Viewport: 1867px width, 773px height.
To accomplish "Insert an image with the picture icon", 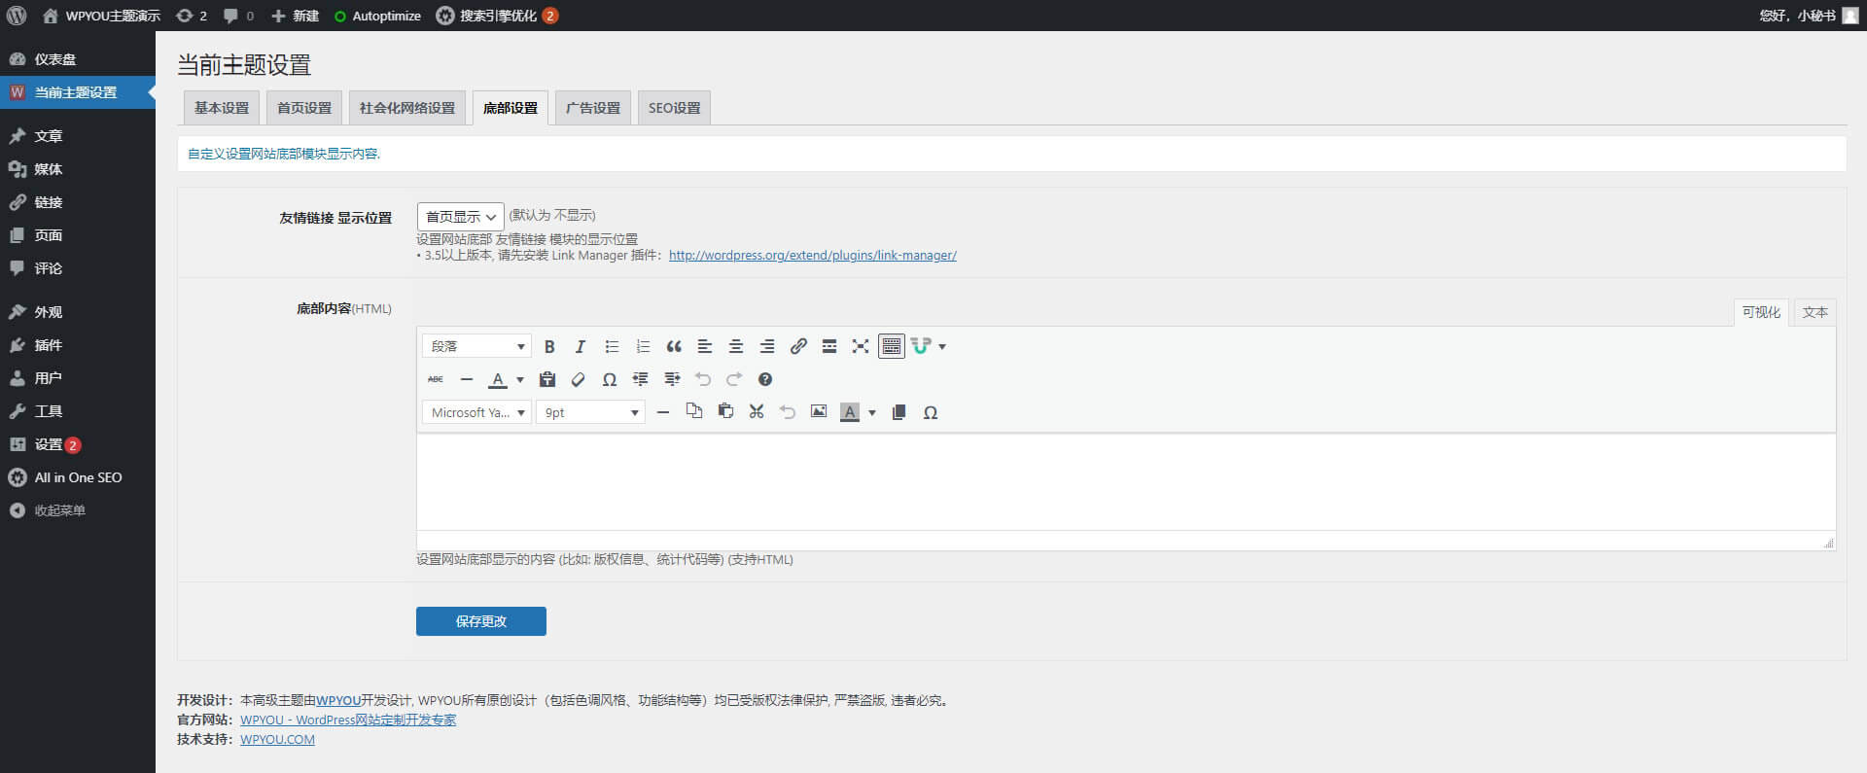I will (819, 412).
